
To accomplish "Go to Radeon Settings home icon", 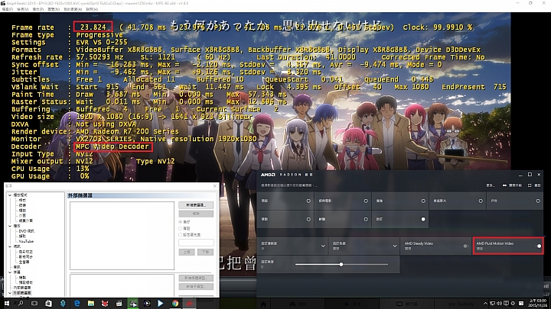I will click(263, 304).
